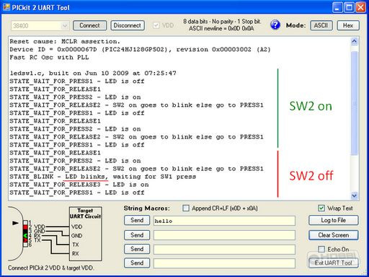
Task: Switch display mode to Hex
Action: click(348, 25)
